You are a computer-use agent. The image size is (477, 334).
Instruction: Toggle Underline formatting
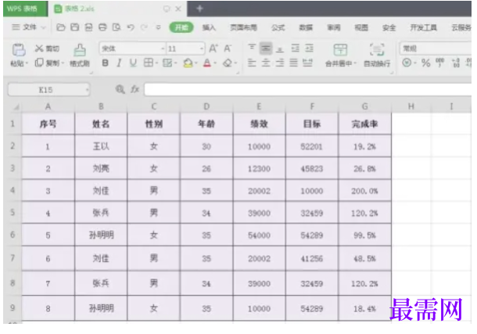[x=133, y=63]
